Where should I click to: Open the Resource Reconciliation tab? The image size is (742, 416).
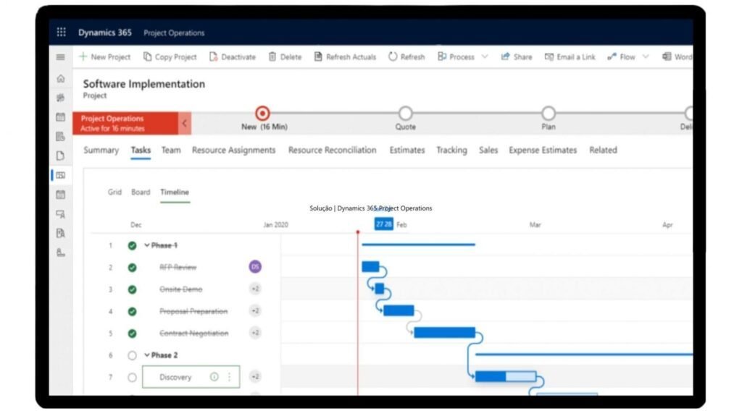(x=332, y=150)
